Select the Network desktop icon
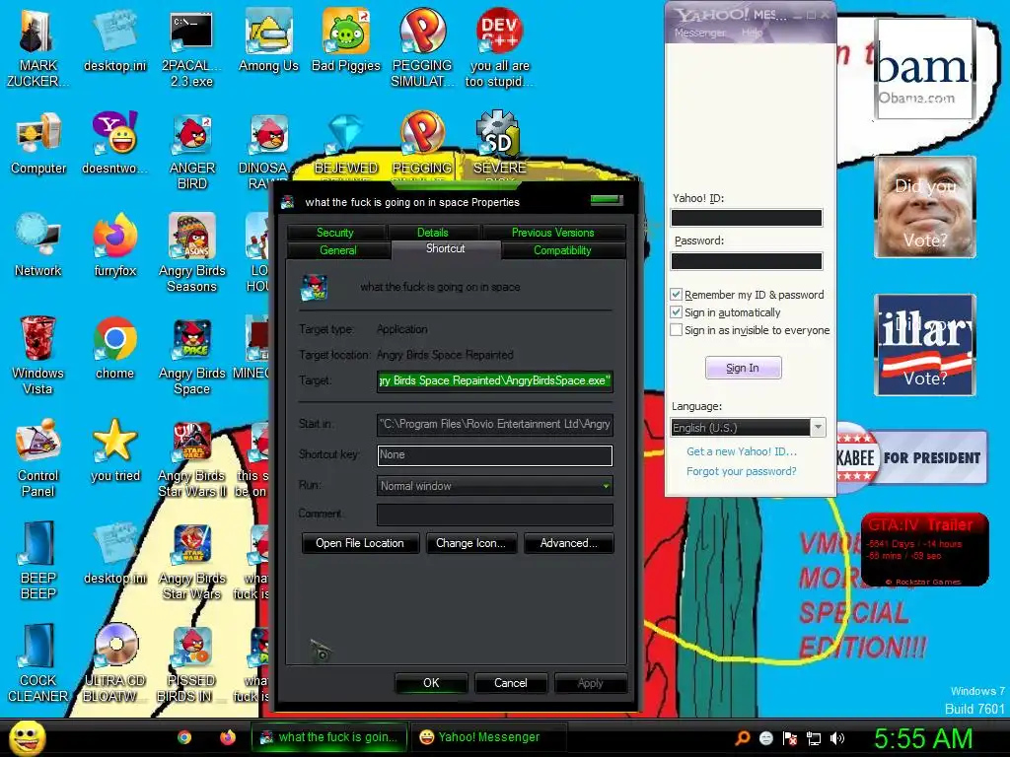Screen dimensions: 1010x757 click(38, 245)
